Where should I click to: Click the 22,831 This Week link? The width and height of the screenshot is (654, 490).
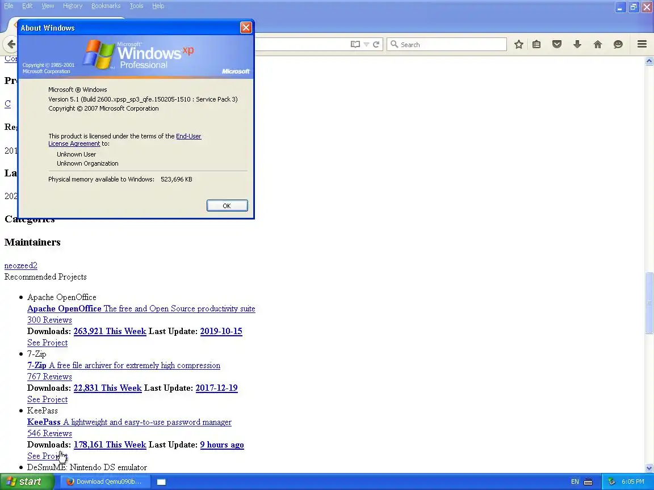(x=108, y=387)
